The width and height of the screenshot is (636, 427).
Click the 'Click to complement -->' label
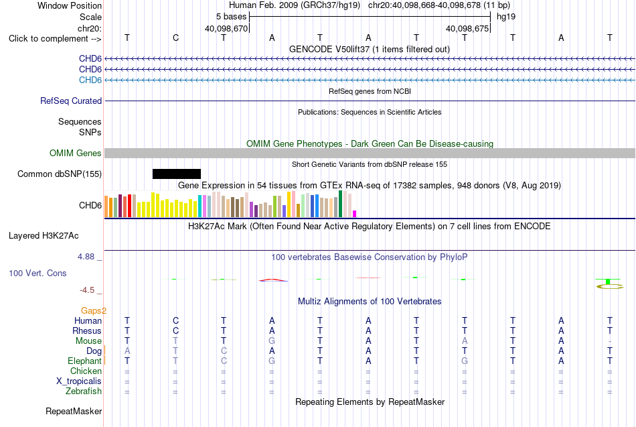pos(55,39)
